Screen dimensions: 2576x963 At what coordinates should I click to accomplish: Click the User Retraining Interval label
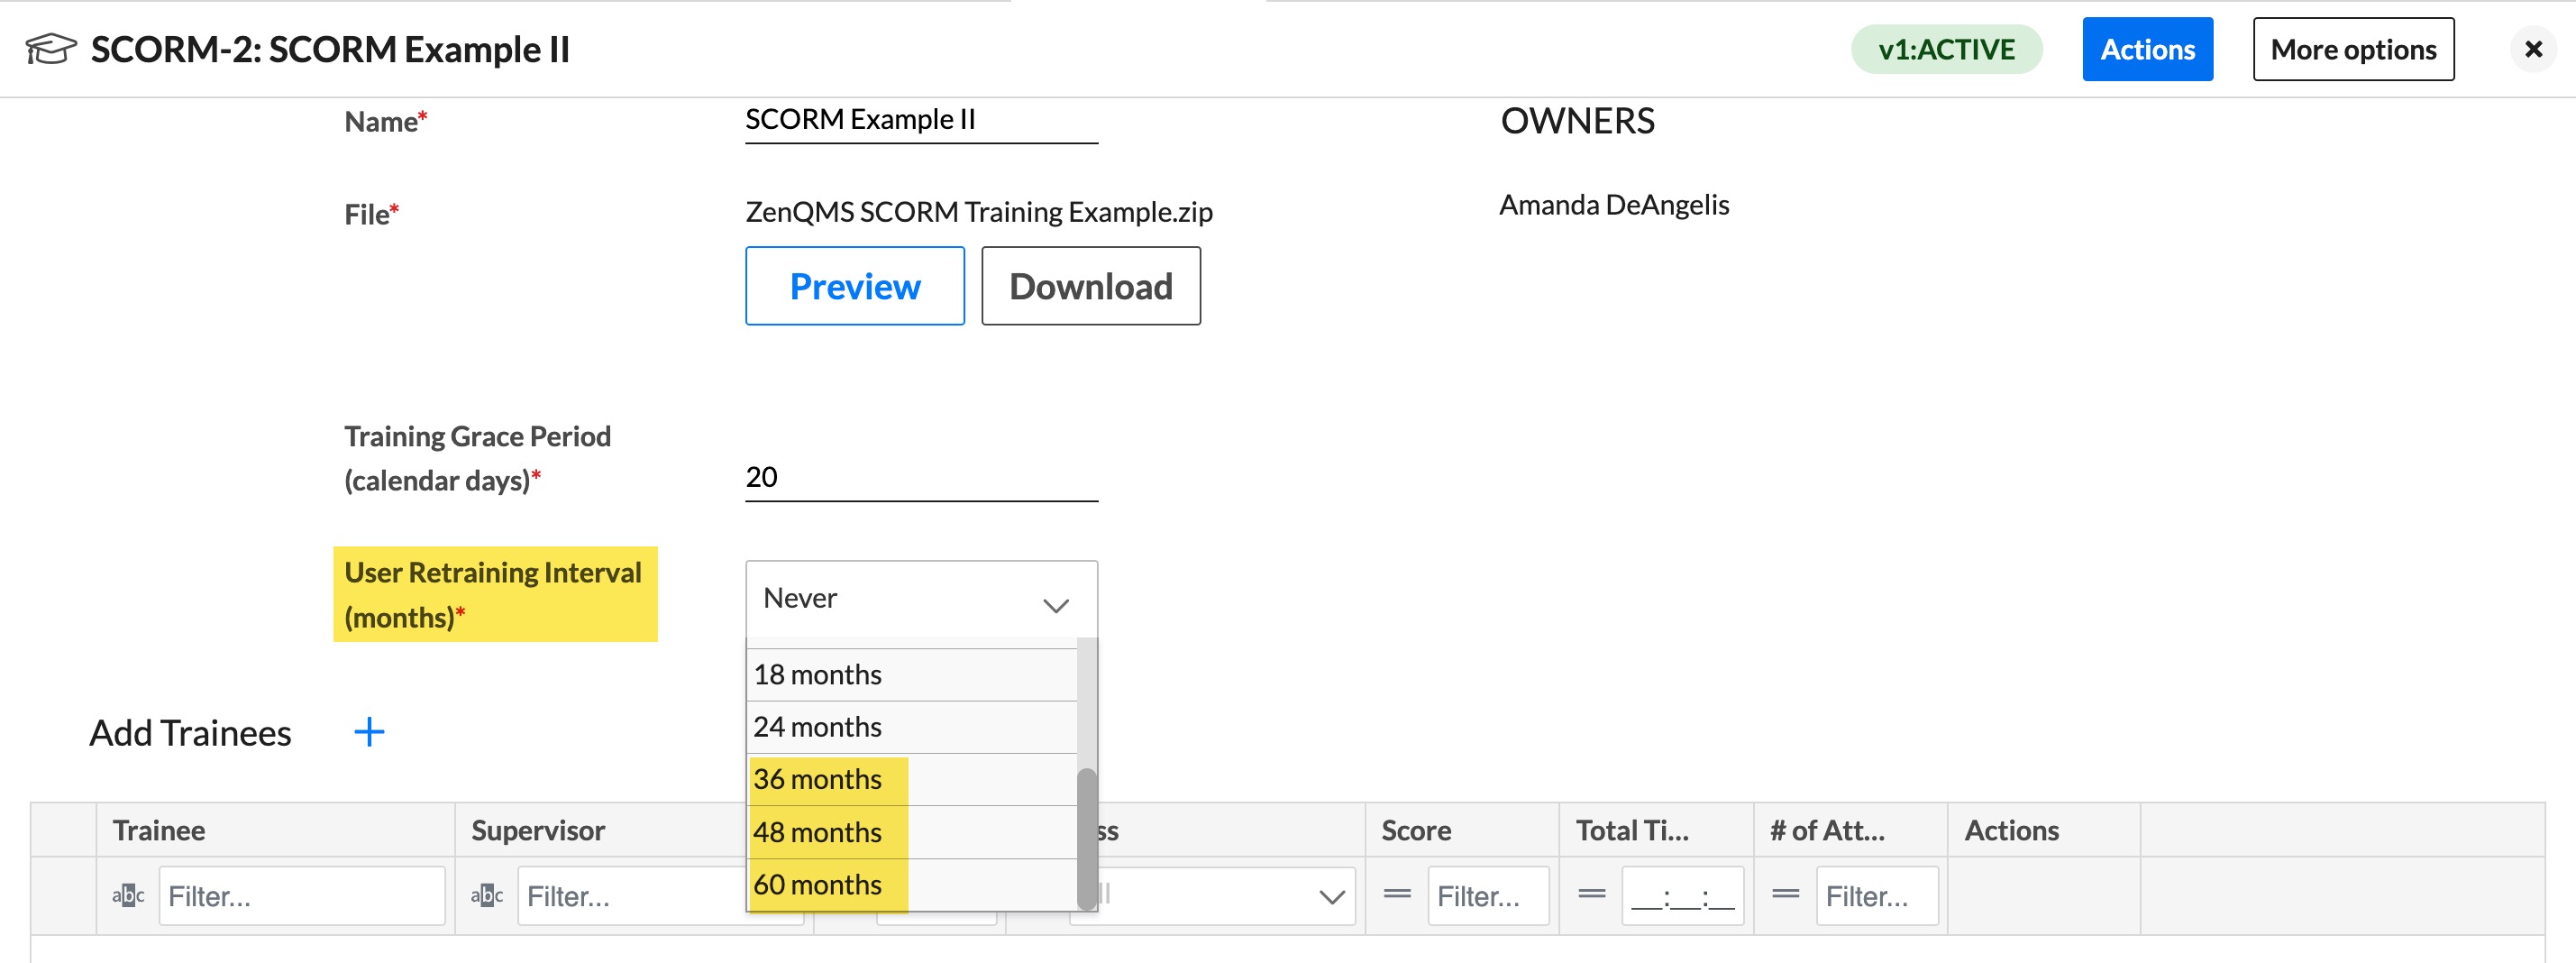pyautogui.click(x=495, y=594)
